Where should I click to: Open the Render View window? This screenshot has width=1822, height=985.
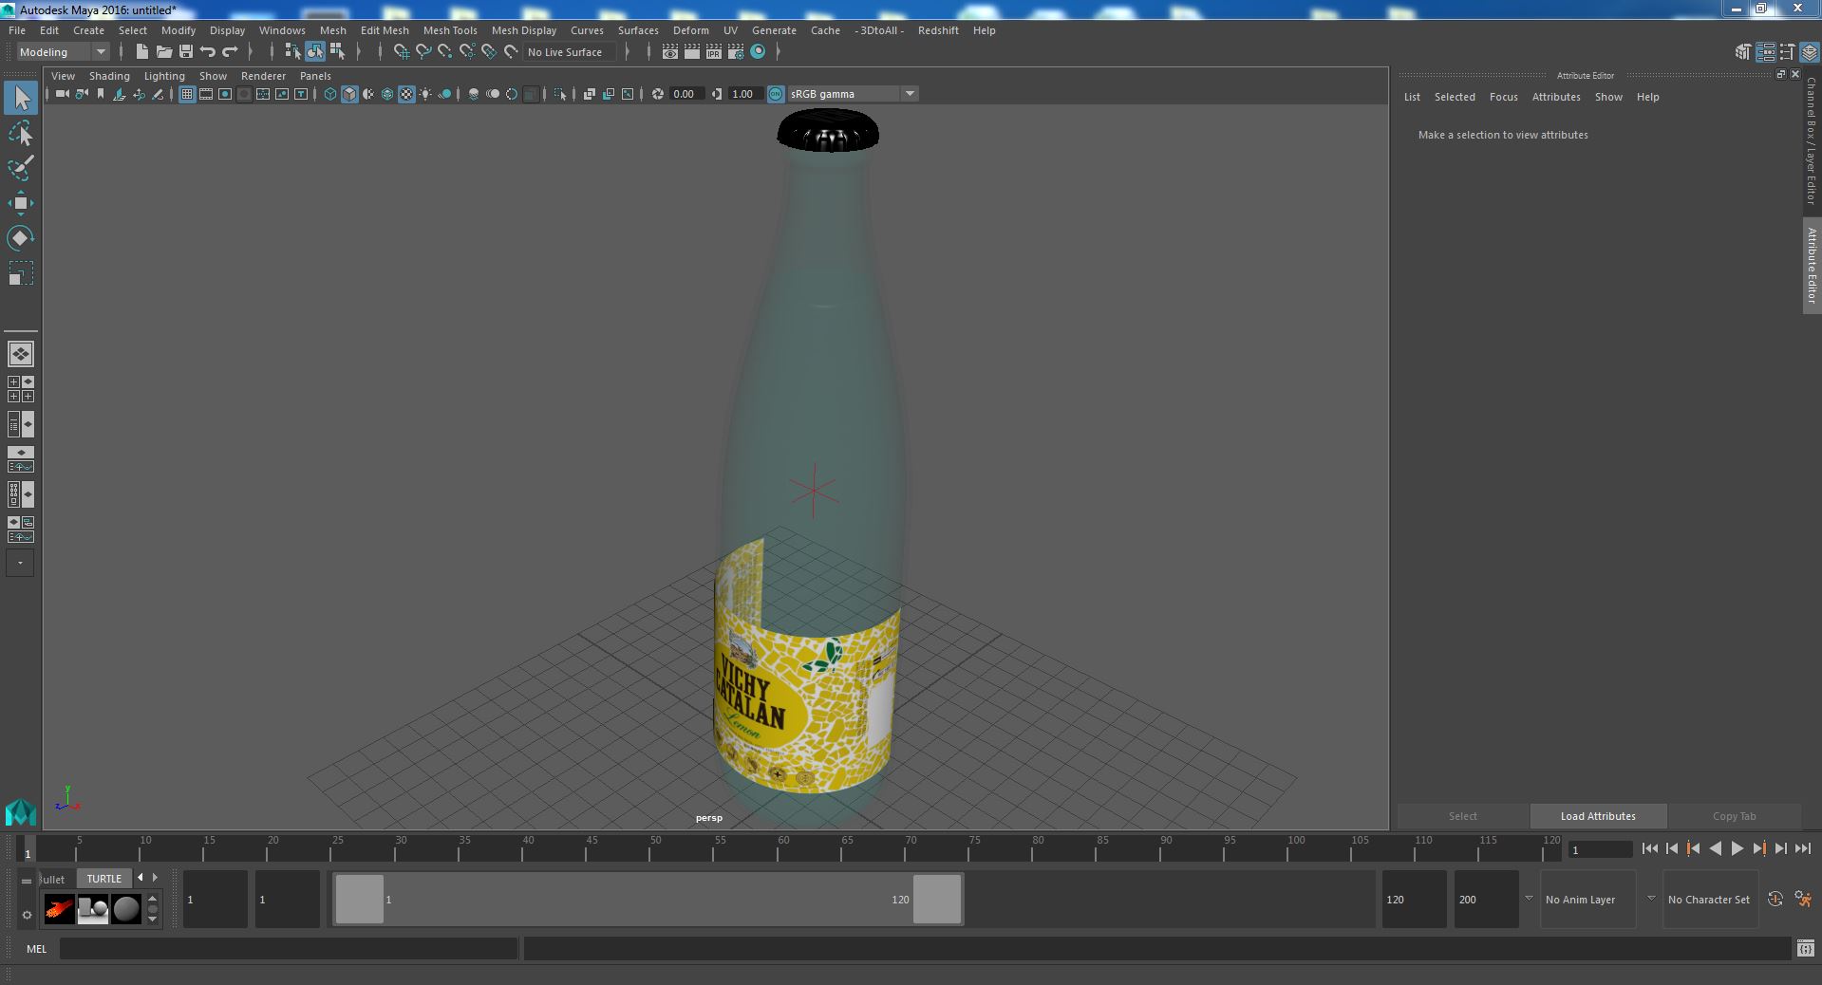670,52
